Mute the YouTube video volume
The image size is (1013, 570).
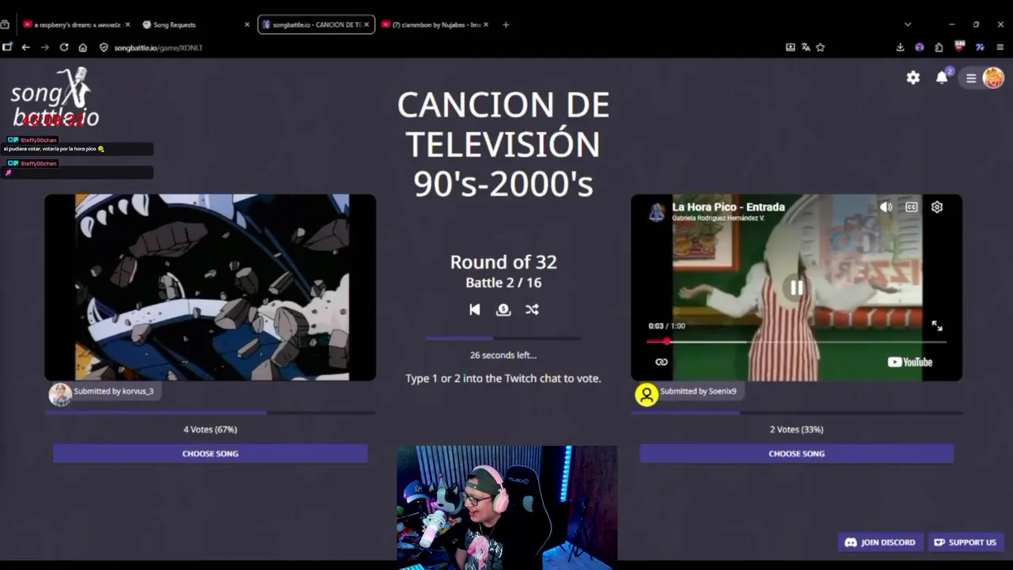(x=886, y=207)
